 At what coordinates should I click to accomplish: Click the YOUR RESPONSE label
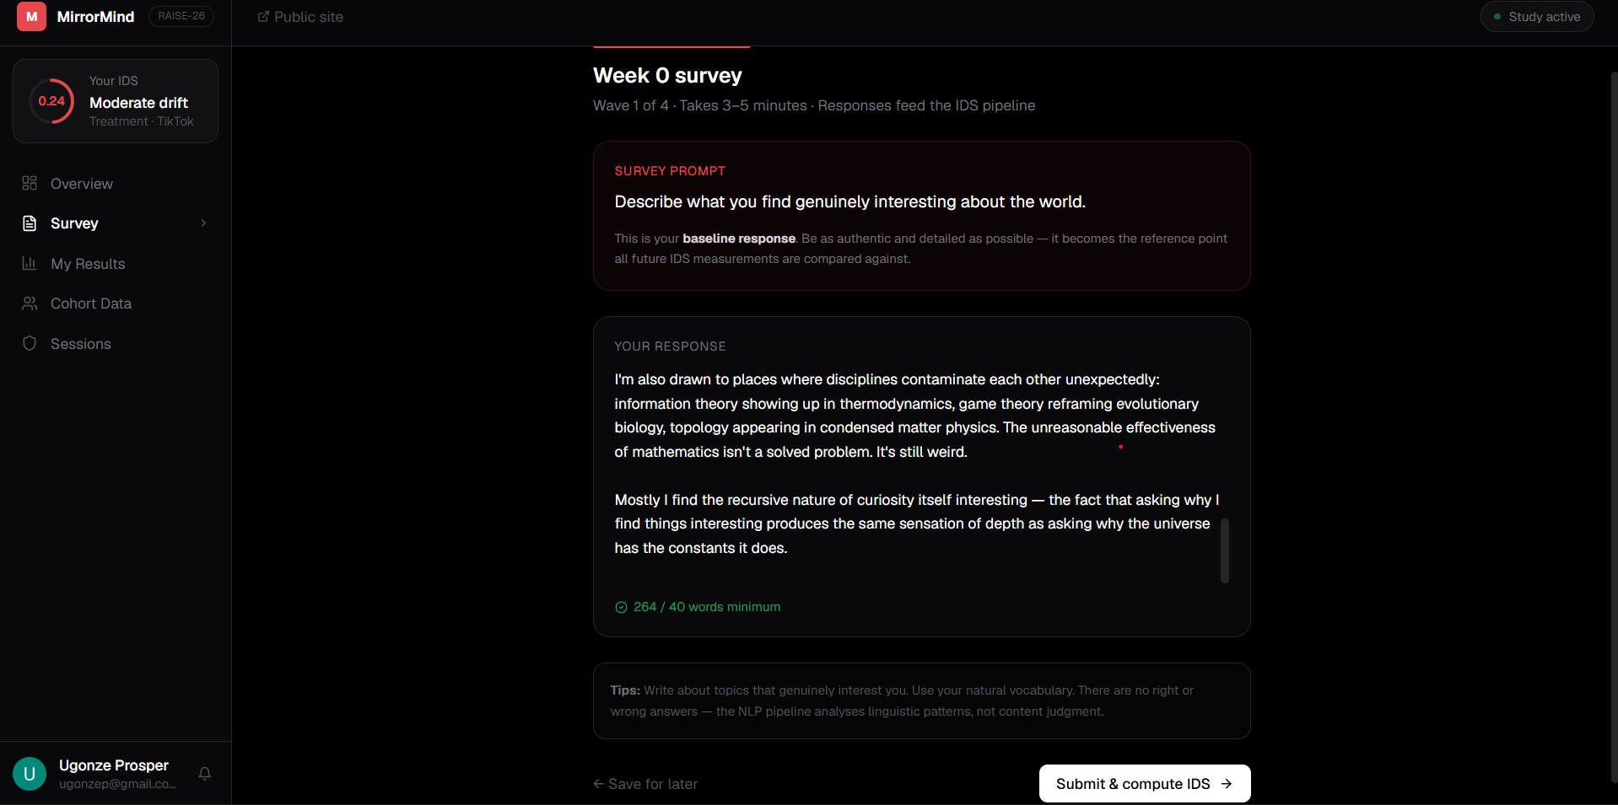point(670,346)
